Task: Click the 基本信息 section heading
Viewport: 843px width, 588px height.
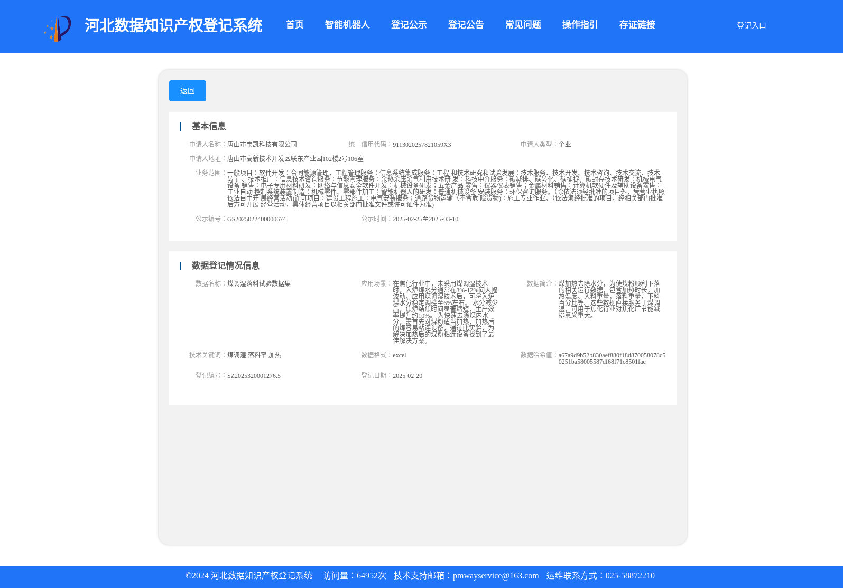Action: click(209, 127)
